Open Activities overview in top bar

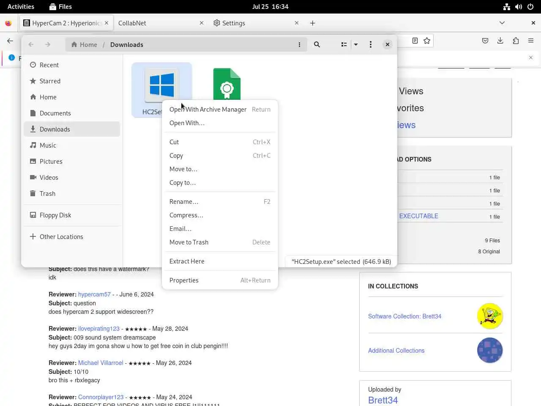pyautogui.click(x=21, y=6)
